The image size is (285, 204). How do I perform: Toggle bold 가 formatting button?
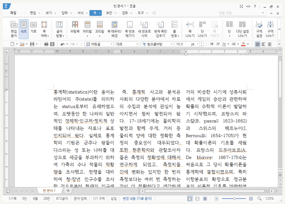point(212,44)
